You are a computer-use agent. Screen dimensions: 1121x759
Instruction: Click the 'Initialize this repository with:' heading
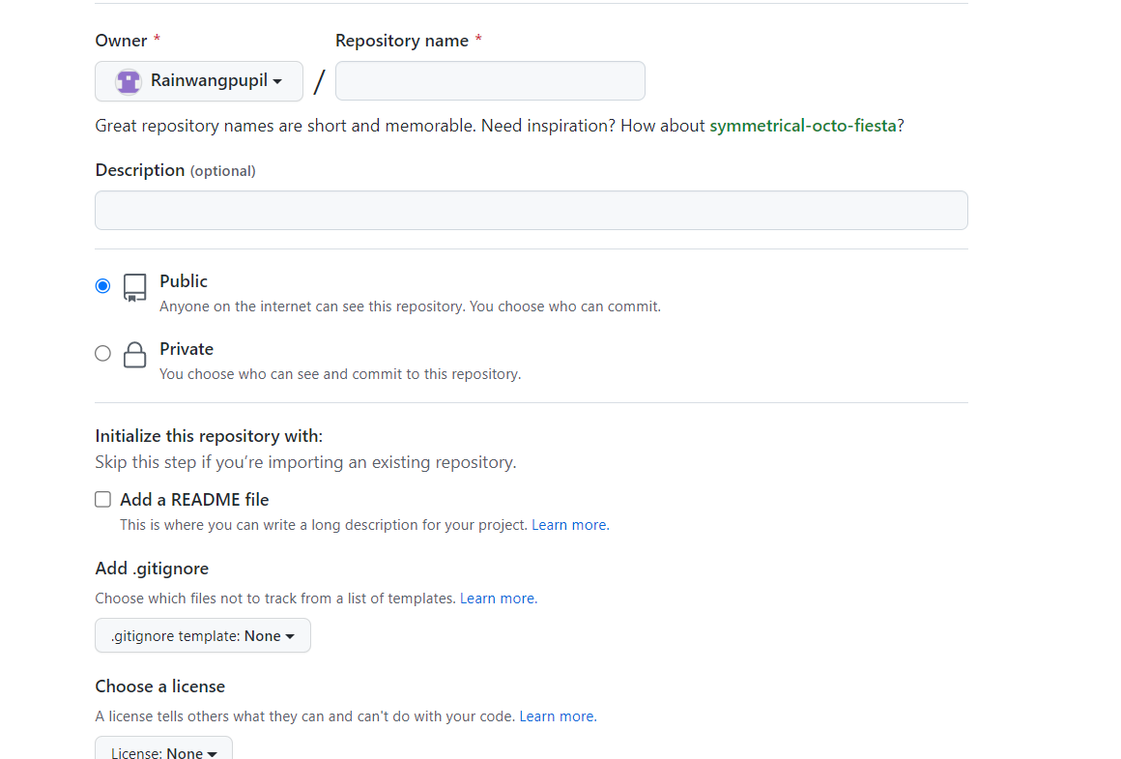pyautogui.click(x=209, y=436)
